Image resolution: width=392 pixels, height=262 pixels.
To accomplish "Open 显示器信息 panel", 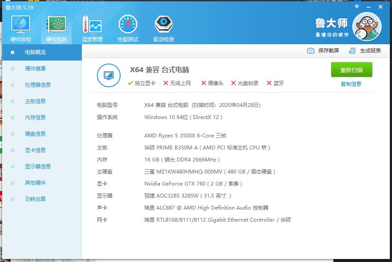I will [39, 166].
